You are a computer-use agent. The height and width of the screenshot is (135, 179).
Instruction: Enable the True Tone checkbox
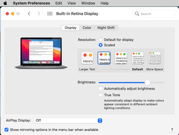coord(101,95)
